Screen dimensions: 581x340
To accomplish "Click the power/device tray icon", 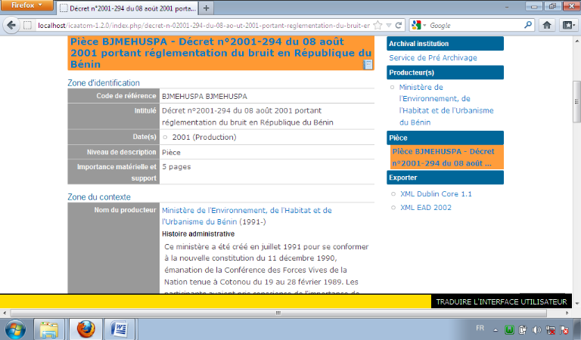I will (523, 329).
